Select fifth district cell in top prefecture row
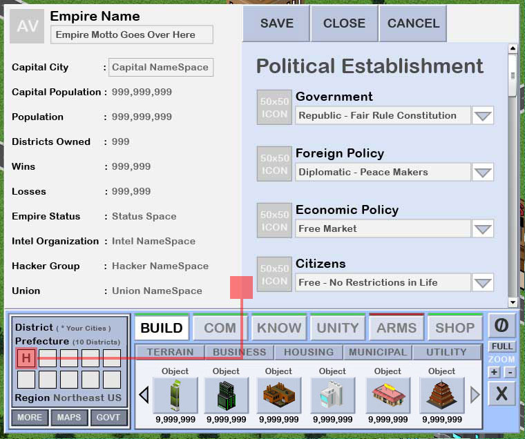 pos(112,358)
